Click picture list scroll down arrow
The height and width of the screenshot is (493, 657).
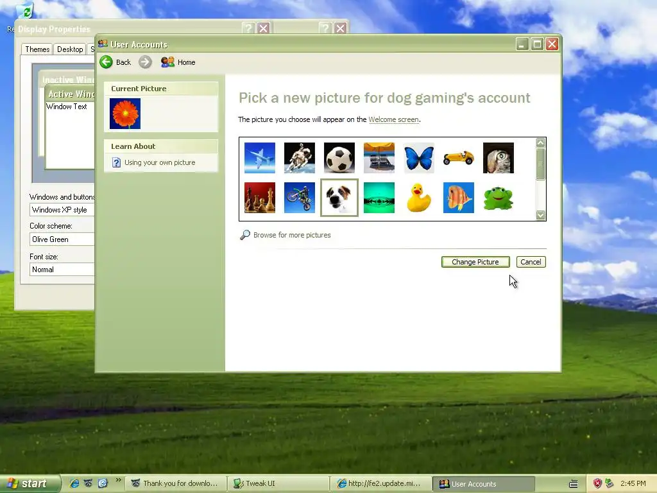click(x=540, y=215)
